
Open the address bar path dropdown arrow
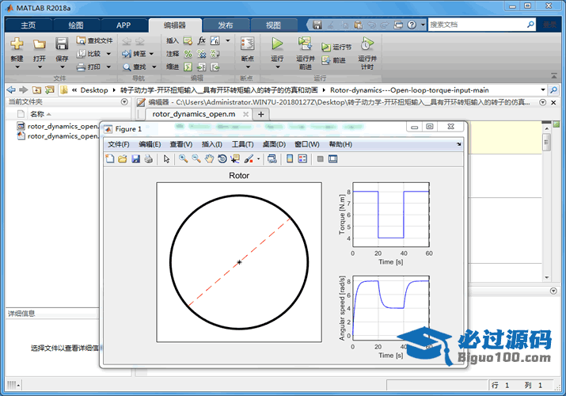[x=543, y=89]
